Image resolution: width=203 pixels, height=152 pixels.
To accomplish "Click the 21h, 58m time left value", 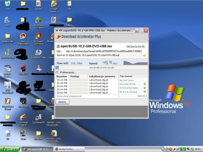I will pos(76,63).
